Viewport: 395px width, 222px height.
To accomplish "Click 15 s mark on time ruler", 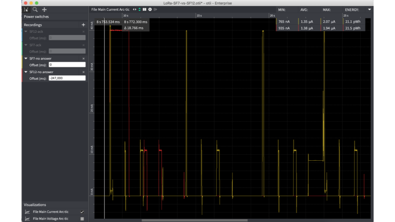I will pyautogui.click(x=199, y=16).
